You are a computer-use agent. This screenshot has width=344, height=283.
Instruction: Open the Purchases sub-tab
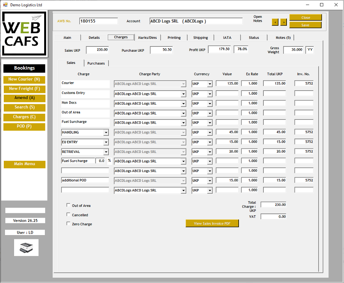click(96, 63)
